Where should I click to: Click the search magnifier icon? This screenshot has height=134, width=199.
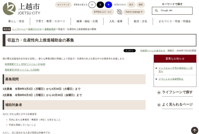[x=156, y=11]
